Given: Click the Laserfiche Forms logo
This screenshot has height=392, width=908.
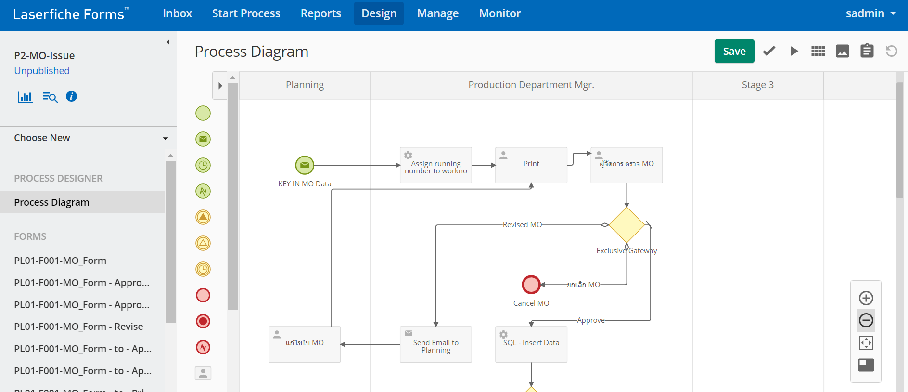Looking at the screenshot, I should pyautogui.click(x=70, y=14).
